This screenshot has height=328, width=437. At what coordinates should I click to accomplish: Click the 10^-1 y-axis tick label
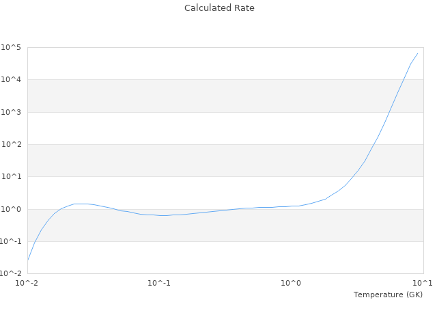[10, 241]
